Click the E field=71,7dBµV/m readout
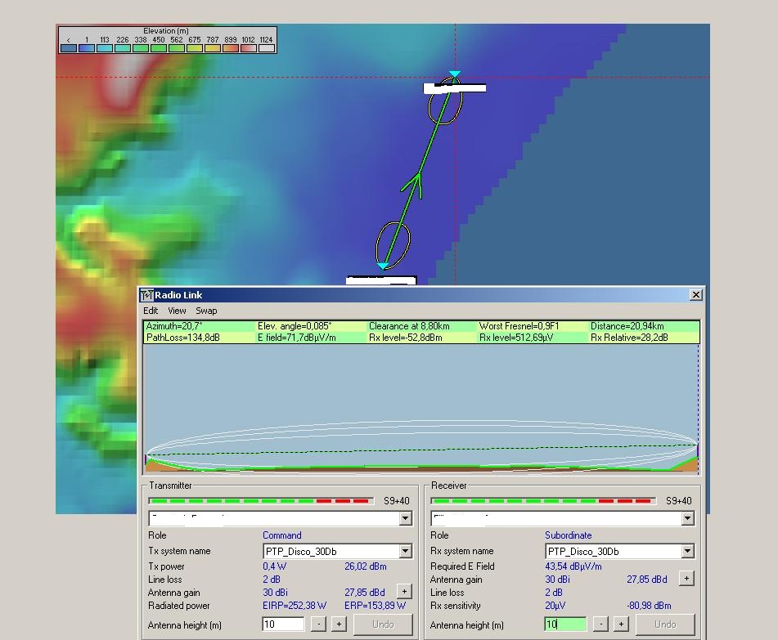Viewport: 778px width, 640px height. (x=296, y=338)
